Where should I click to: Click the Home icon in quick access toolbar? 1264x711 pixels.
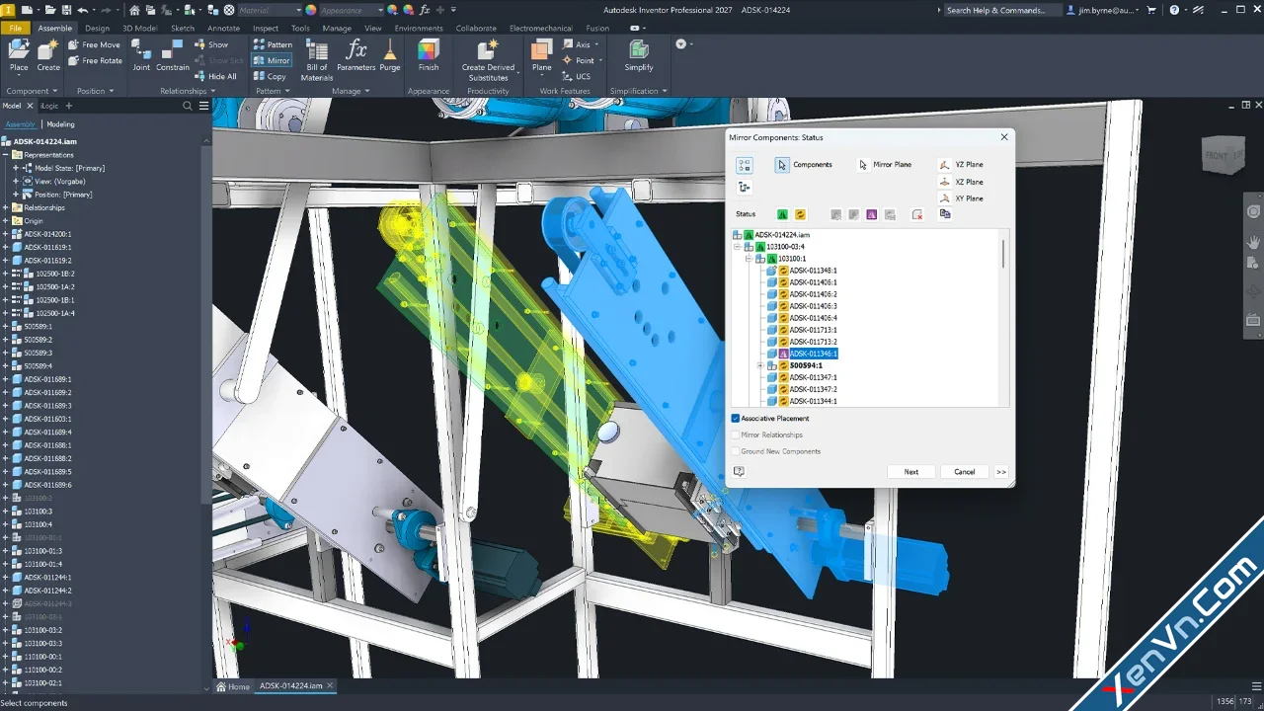(135, 10)
